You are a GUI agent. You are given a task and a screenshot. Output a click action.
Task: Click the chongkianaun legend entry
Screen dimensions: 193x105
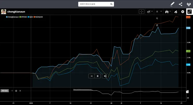click(x=12, y=17)
